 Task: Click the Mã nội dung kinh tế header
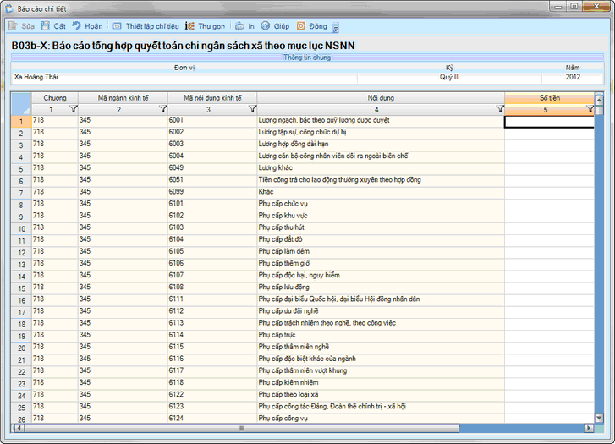pos(212,98)
